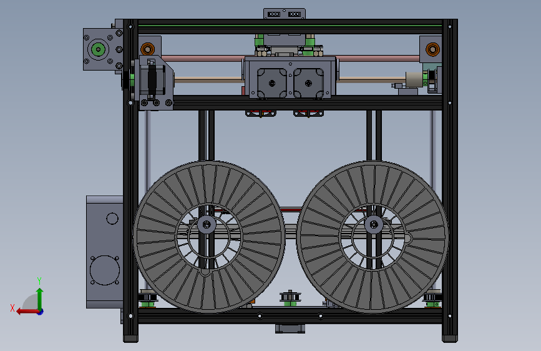The image size is (541, 351).
Task: Select the right orange bearing on the upper rod
Action: click(x=432, y=49)
